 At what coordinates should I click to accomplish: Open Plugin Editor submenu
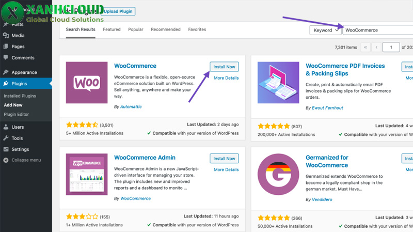tap(16, 114)
